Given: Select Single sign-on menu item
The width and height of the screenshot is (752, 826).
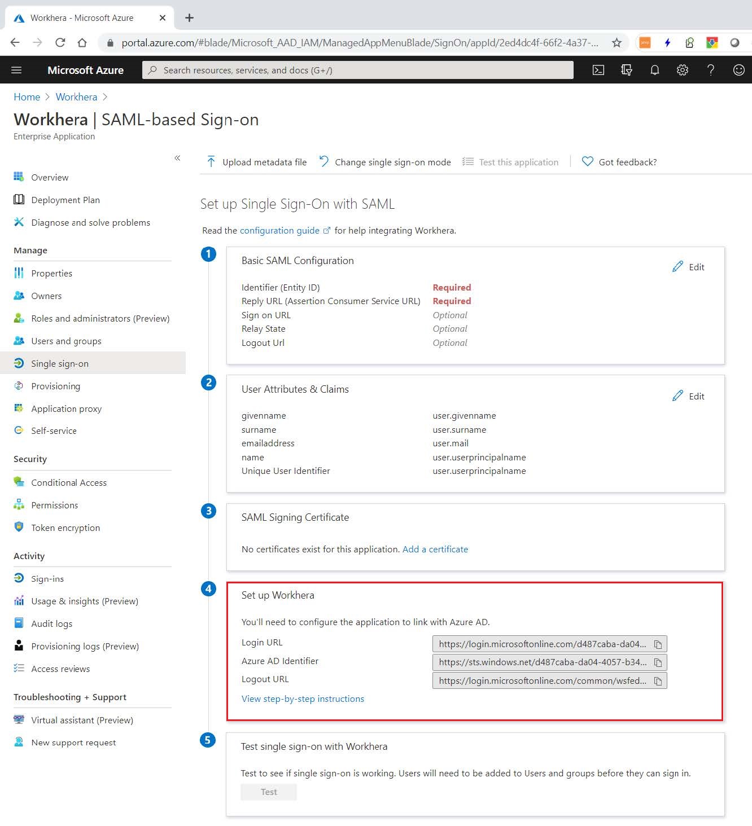Looking at the screenshot, I should (93, 363).
